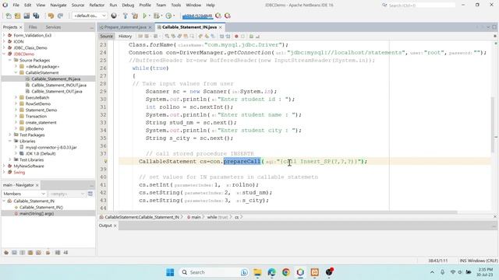
Task: Open Chrome from the Windows taskbar
Action: [x=286, y=272]
